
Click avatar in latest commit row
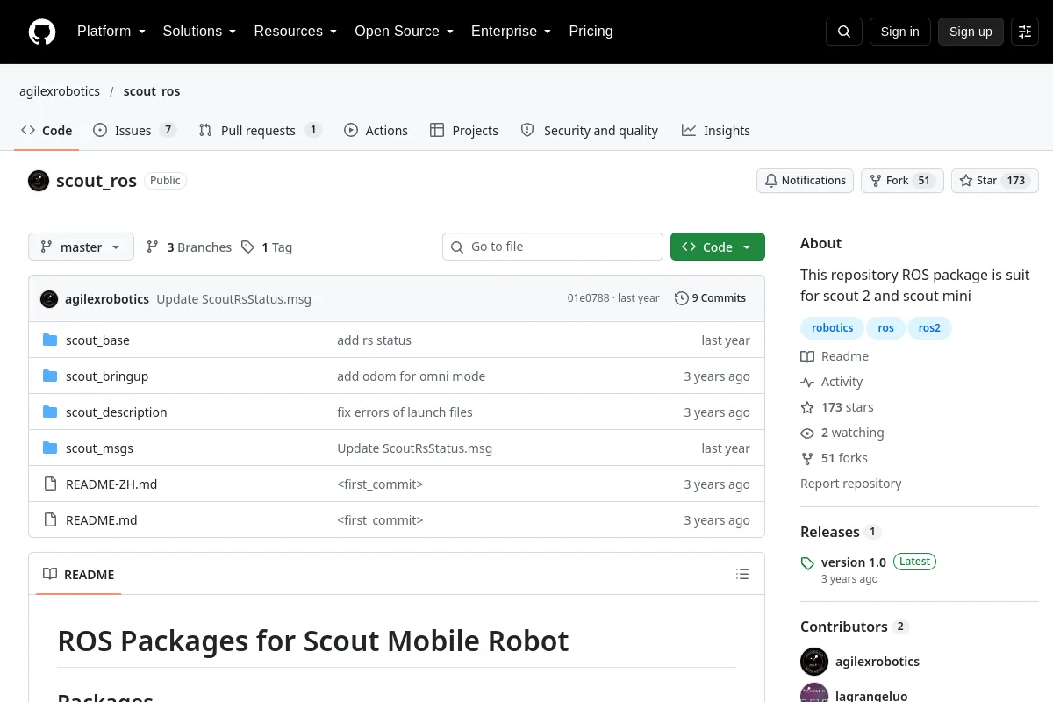[49, 299]
